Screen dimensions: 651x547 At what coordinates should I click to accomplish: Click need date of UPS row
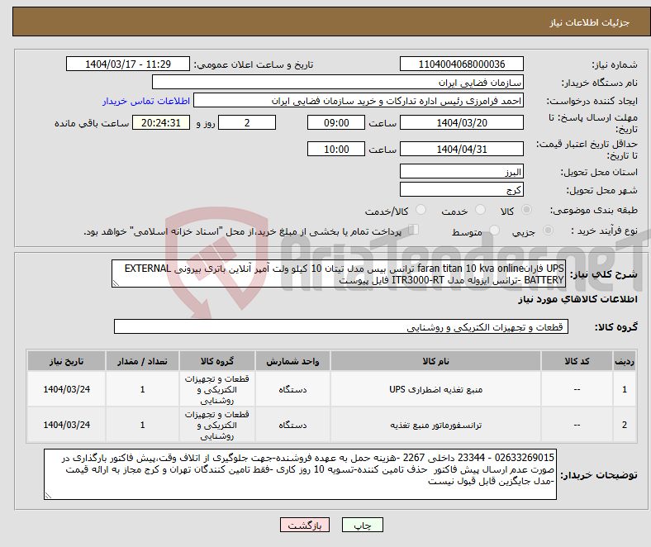click(x=66, y=389)
